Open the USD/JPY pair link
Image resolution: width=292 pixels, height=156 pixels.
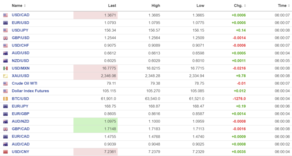20,30
